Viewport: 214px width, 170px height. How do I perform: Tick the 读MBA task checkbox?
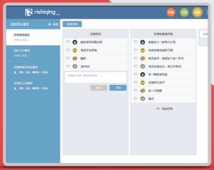(68, 66)
